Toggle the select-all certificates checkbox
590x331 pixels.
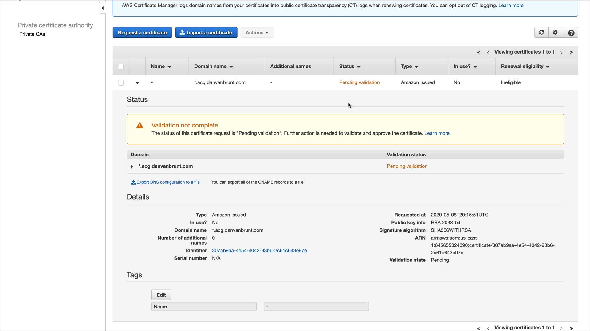tap(121, 67)
